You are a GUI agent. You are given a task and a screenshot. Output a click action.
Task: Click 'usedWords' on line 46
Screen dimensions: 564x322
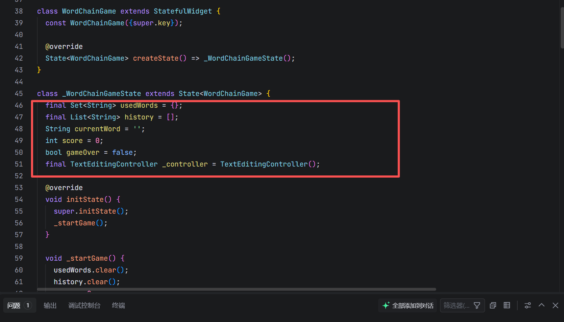tap(139, 105)
